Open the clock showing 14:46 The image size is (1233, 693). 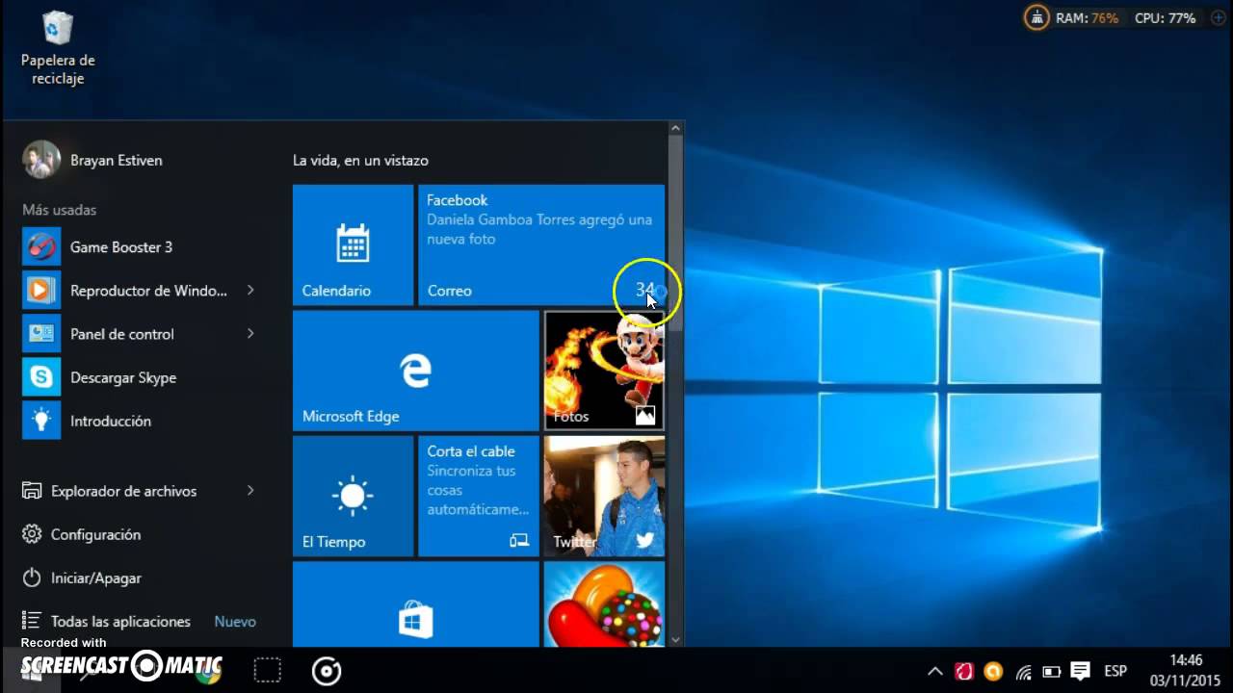[1186, 670]
